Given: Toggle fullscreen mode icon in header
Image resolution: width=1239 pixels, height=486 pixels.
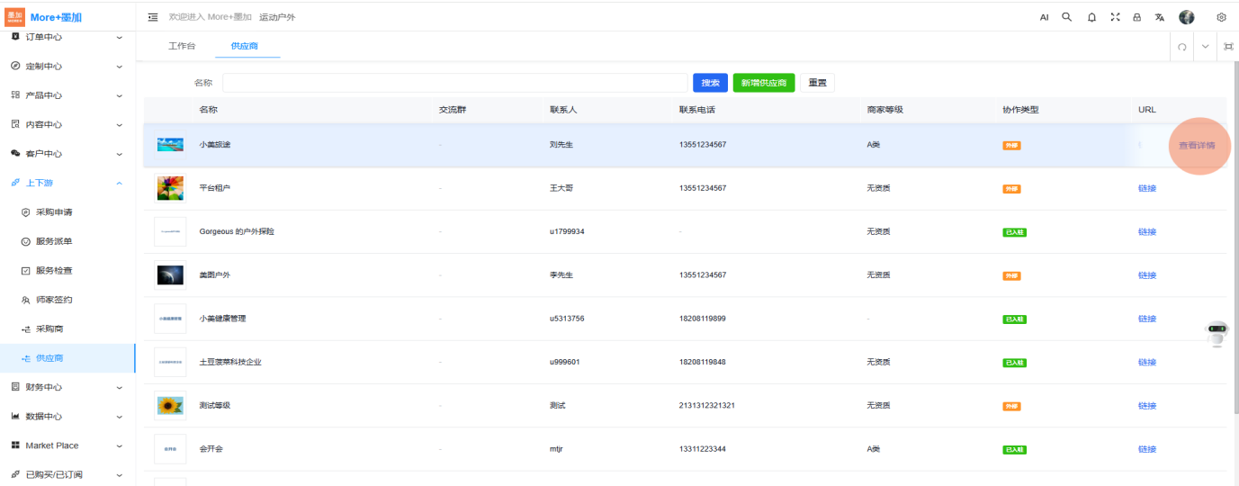Looking at the screenshot, I should [1115, 17].
